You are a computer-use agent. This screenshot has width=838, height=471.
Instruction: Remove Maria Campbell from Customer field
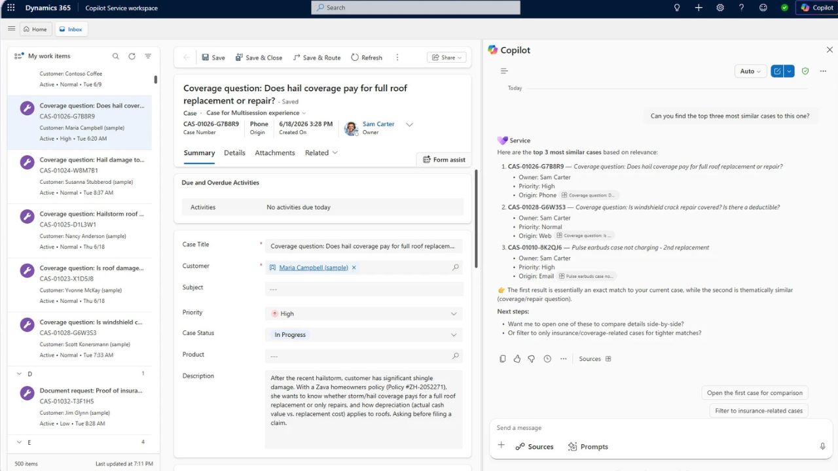click(354, 268)
